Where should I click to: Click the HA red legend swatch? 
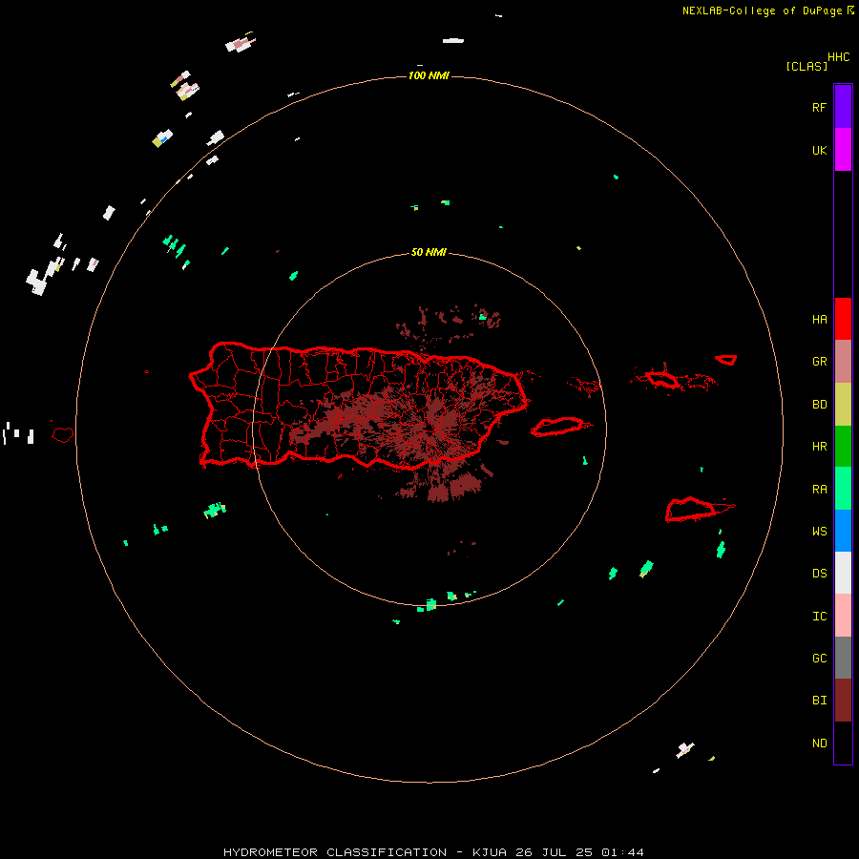843,319
